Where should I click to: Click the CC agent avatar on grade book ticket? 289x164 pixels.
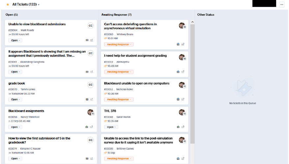point(91,85)
